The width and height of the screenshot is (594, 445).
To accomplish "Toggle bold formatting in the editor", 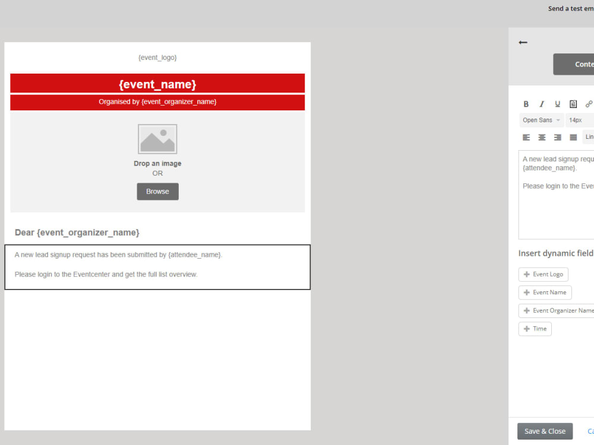I will [x=526, y=104].
